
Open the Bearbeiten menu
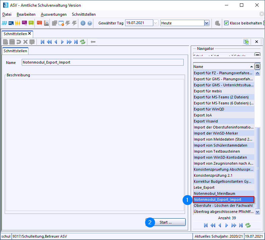click(26, 14)
